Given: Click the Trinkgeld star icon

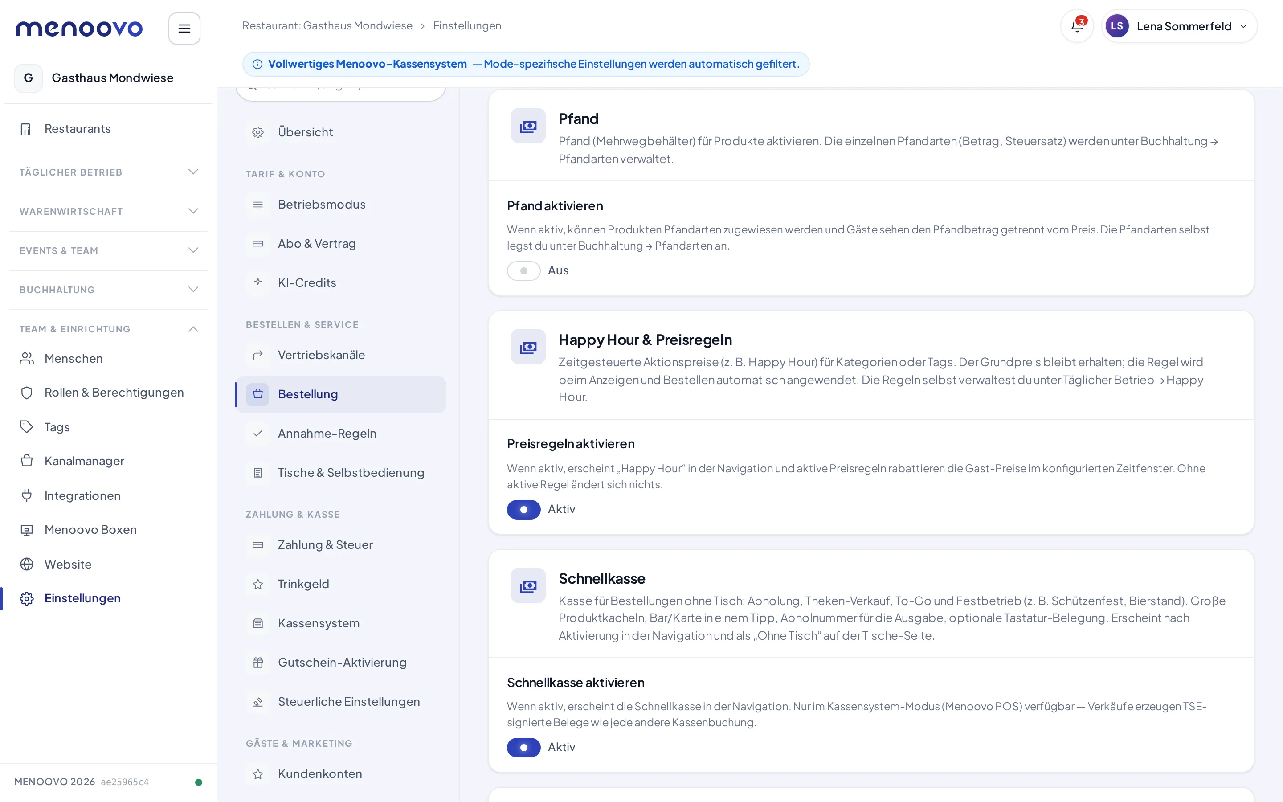Looking at the screenshot, I should tap(257, 584).
